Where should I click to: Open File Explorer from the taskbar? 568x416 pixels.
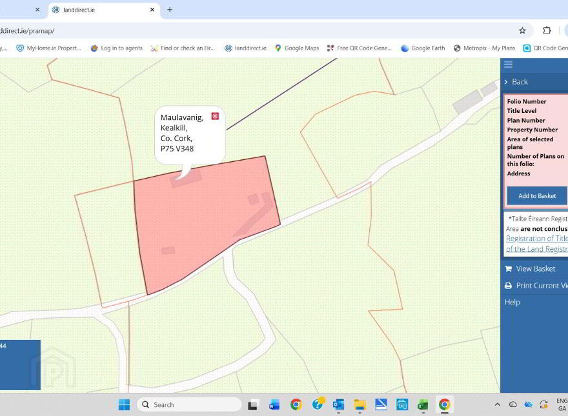360,404
